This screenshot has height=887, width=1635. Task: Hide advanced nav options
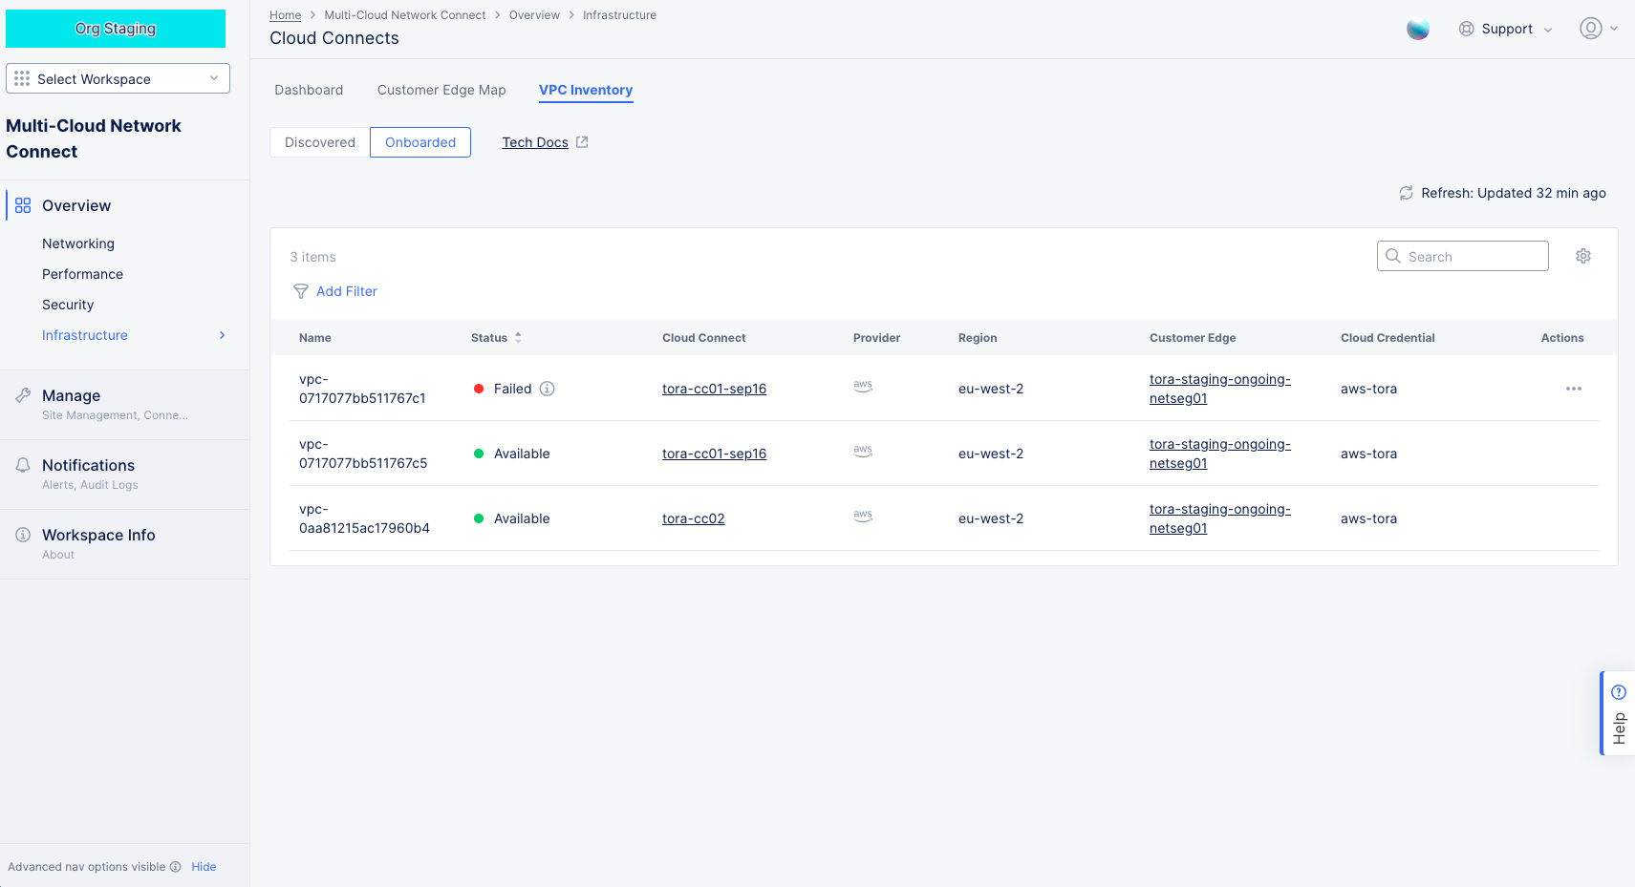[x=204, y=867]
